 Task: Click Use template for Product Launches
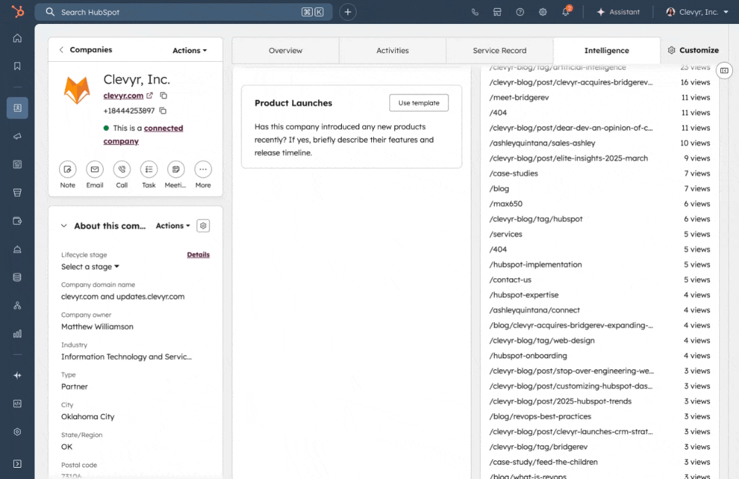[419, 102]
